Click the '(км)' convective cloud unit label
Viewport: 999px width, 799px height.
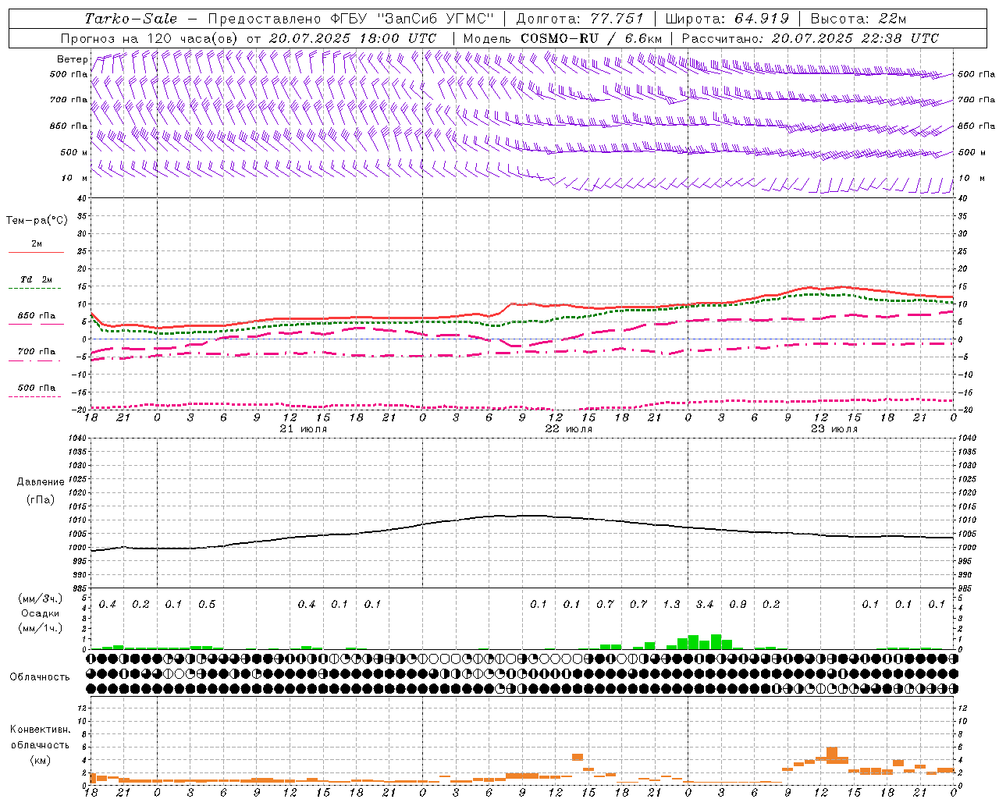point(40,760)
